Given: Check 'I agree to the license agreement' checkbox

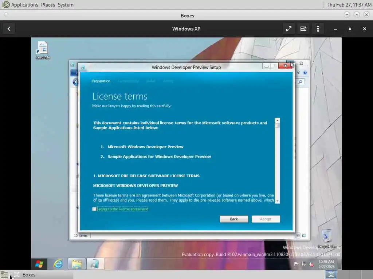Looking at the screenshot, I should 94,209.
